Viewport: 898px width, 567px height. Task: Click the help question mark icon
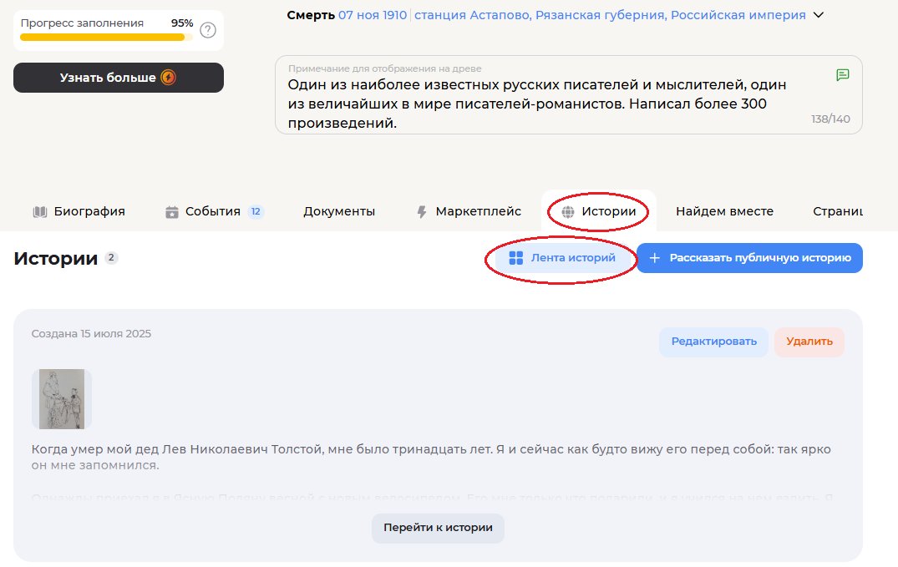(208, 31)
